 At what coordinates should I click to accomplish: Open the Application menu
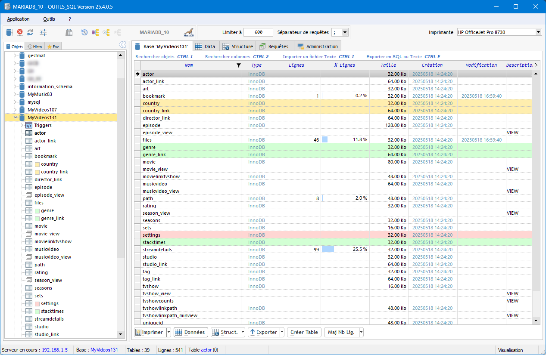click(x=19, y=19)
